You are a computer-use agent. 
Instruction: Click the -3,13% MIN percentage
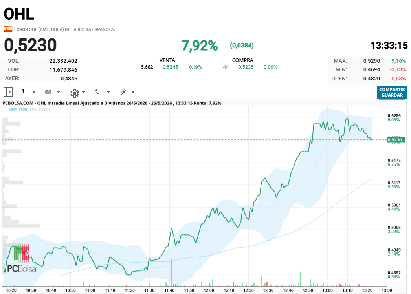click(398, 69)
